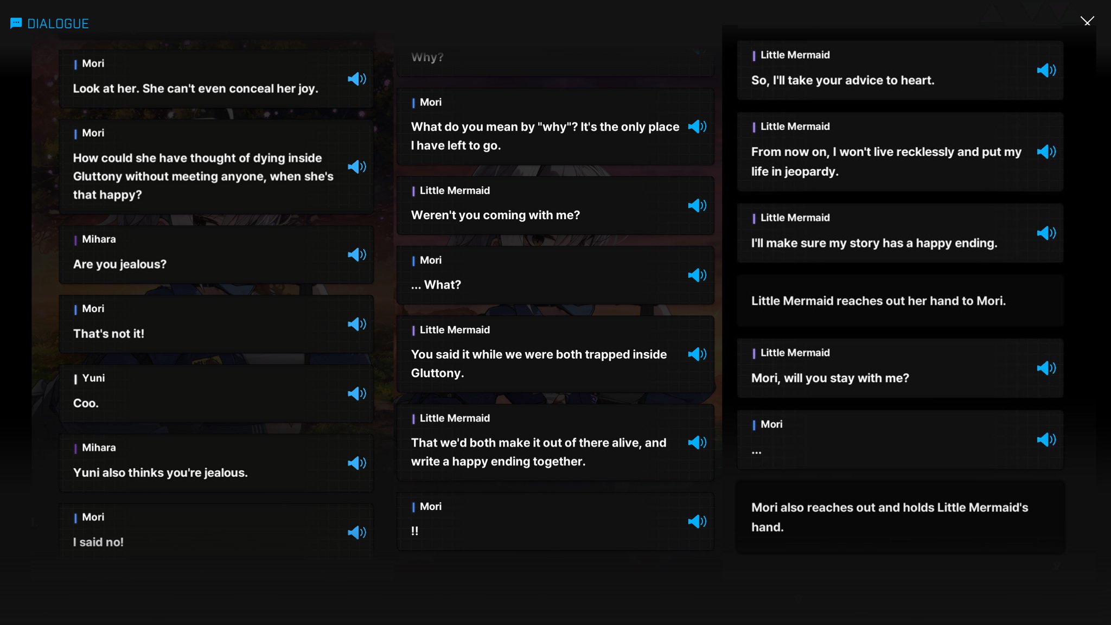The height and width of the screenshot is (625, 1111).
Task: Close the Dialogue log window
Action: pos(1087,21)
